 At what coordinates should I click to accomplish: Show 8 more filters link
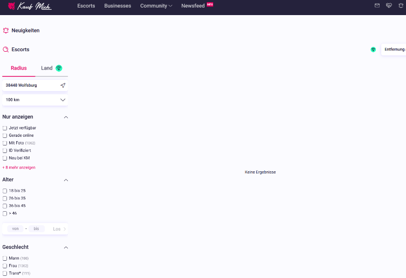19,168
